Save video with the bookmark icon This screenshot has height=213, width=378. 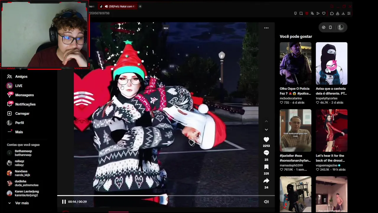pos(266,167)
